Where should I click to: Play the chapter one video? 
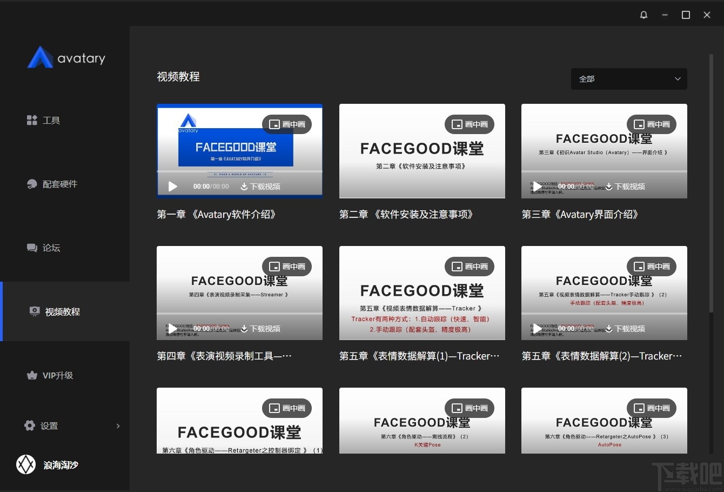[173, 187]
